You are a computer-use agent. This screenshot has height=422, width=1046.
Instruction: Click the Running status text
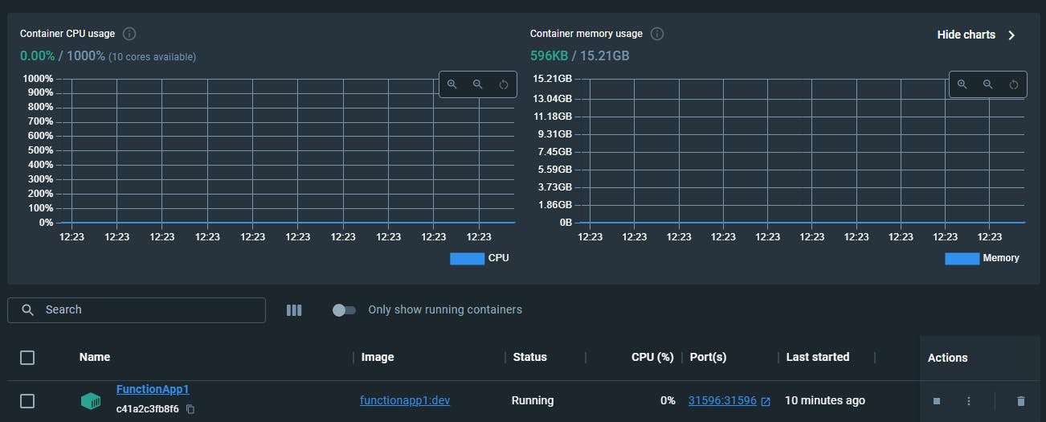click(533, 400)
